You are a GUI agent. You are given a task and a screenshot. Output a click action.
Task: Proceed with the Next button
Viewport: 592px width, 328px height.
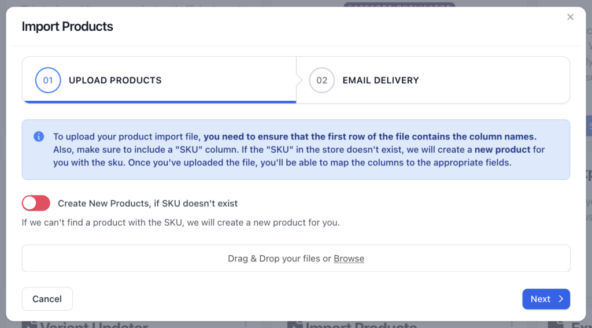(546, 299)
